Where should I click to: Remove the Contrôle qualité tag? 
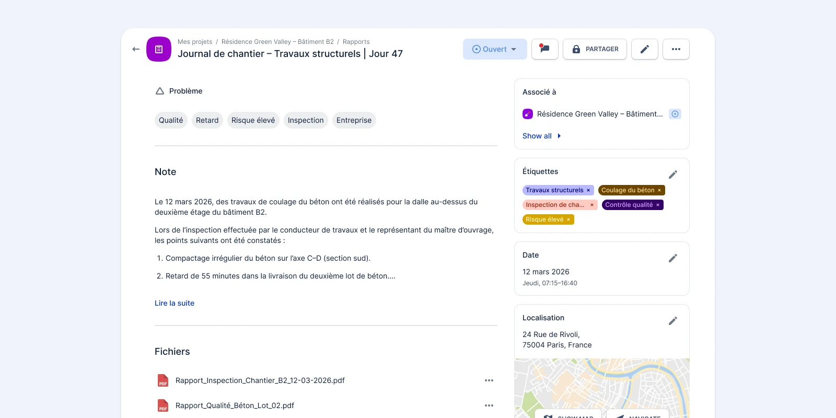coord(658,205)
